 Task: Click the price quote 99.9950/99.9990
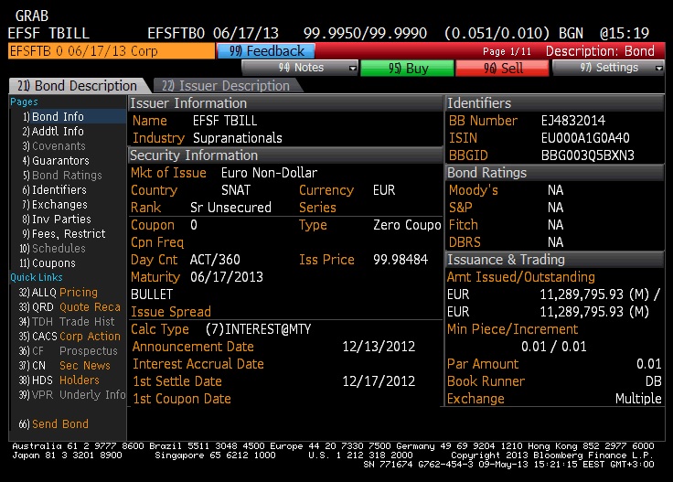click(365, 33)
